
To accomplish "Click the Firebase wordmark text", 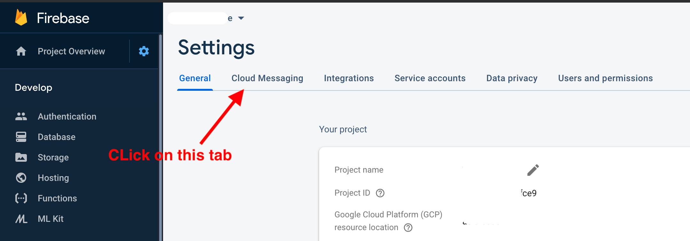I will [63, 18].
